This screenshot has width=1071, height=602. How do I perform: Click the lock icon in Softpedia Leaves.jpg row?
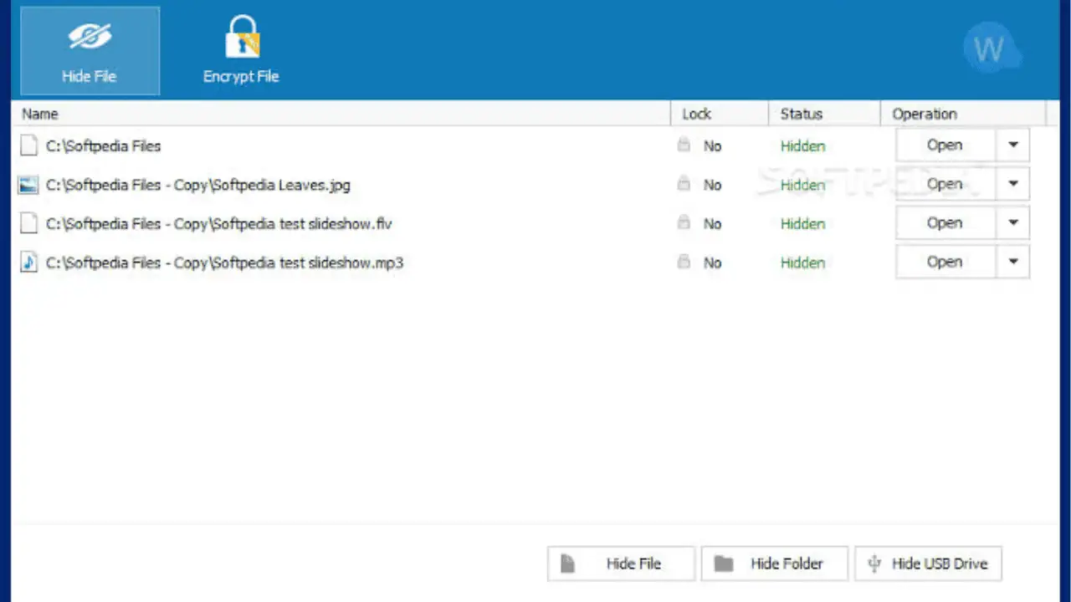[684, 184]
